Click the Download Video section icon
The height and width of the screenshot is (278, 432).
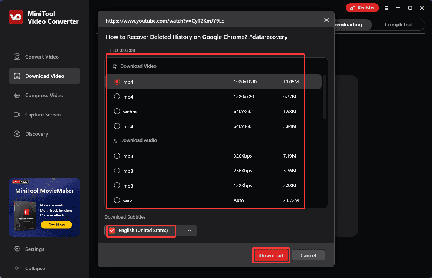pyautogui.click(x=115, y=67)
